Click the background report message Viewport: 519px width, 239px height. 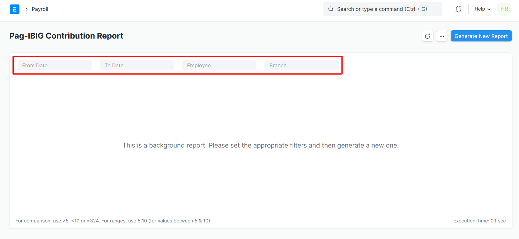coord(261,145)
